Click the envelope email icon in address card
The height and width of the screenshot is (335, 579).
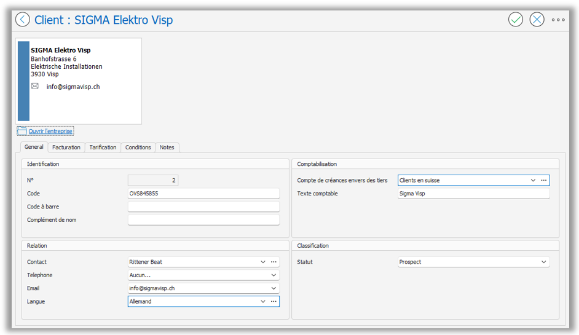click(x=34, y=86)
